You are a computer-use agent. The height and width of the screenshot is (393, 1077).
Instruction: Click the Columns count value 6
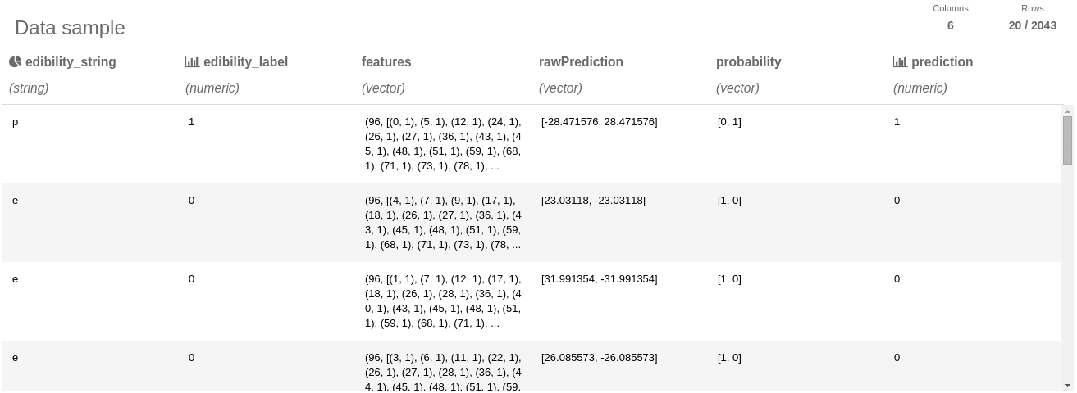coord(950,25)
